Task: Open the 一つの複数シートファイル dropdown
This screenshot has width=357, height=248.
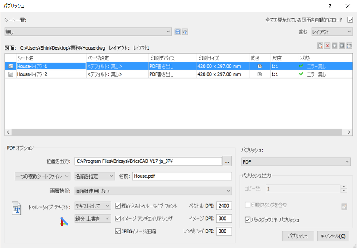Action: click(43, 176)
